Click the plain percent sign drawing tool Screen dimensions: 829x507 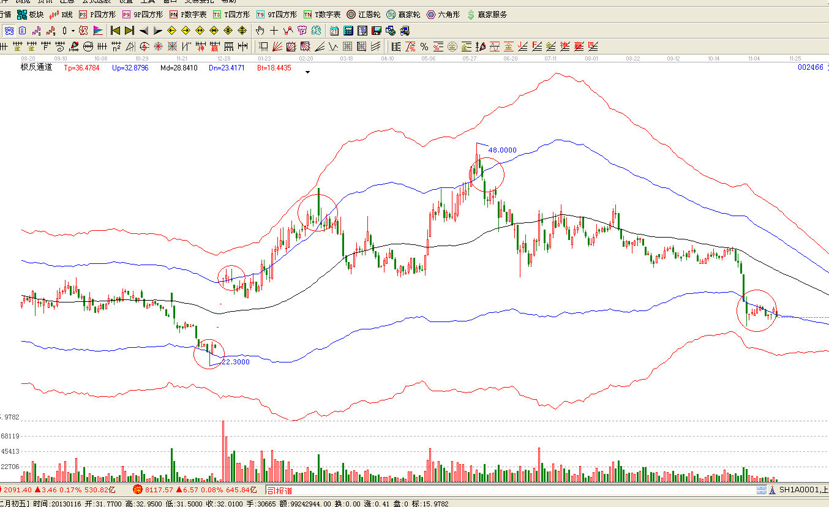pyautogui.click(x=424, y=47)
